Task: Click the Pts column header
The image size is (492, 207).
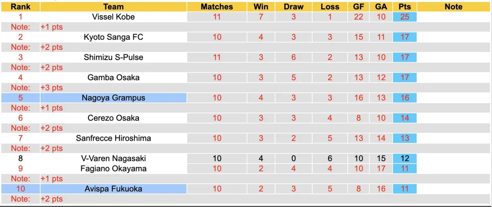Action: click(405, 7)
